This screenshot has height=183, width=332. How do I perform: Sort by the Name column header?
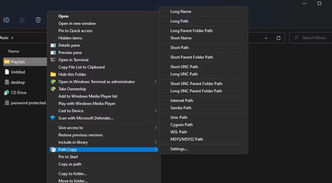tap(14, 51)
